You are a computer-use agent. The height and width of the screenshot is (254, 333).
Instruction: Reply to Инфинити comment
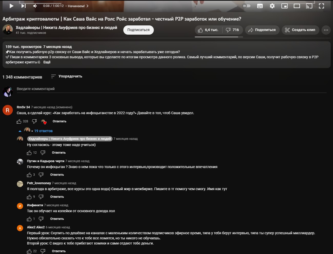coord(57,219)
